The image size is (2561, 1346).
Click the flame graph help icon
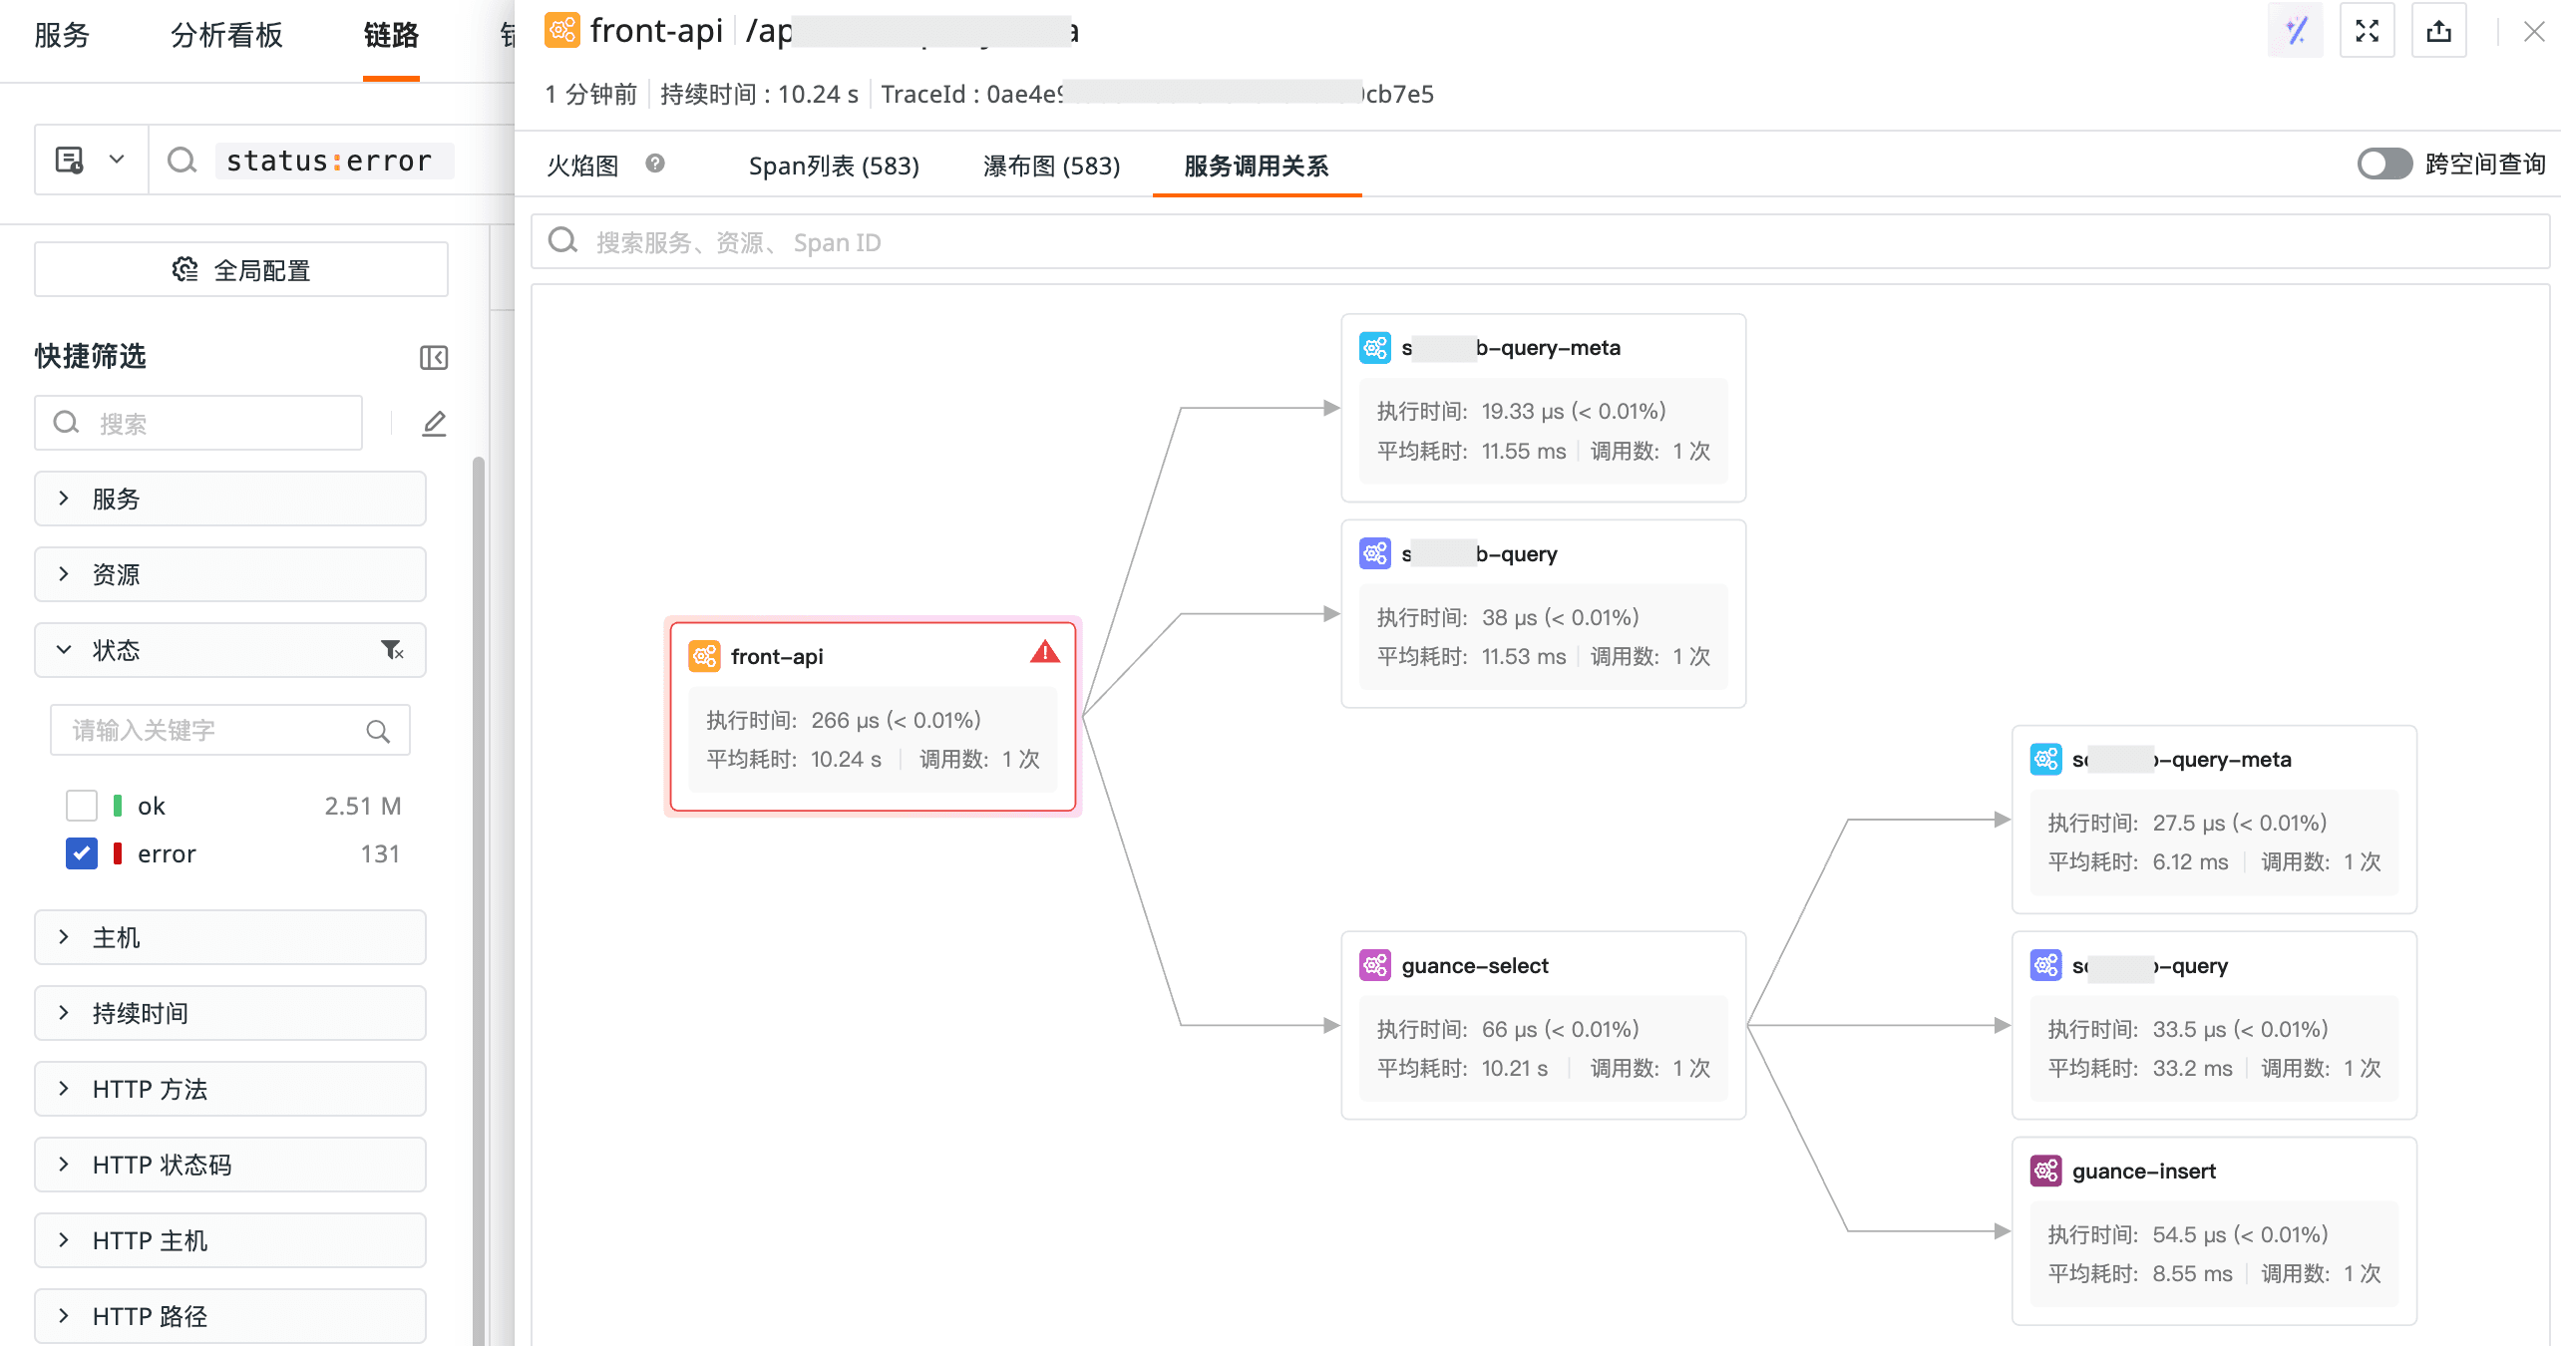pos(655,164)
